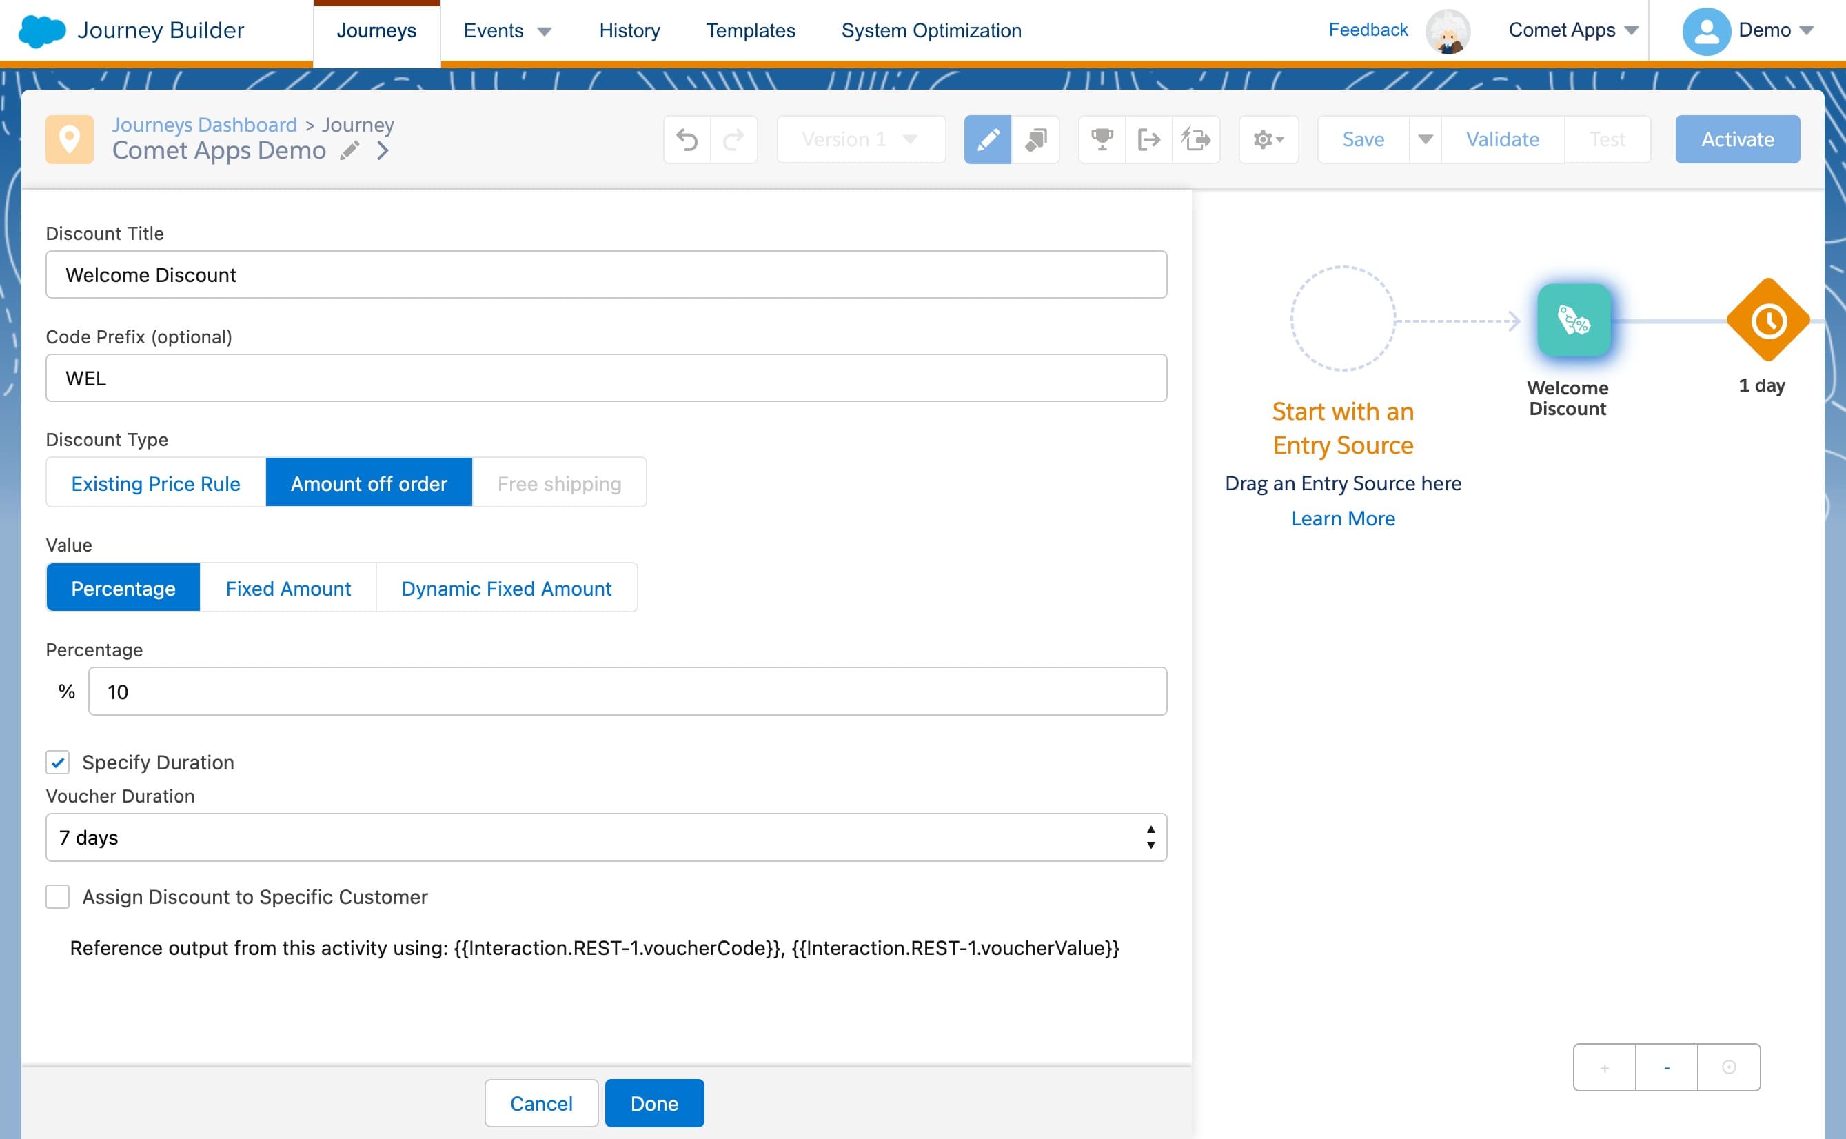
Task: Choose Dynamic Fixed Amount value option
Action: 507,587
